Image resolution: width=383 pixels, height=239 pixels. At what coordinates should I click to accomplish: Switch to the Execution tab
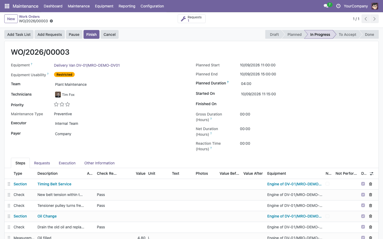click(x=67, y=163)
